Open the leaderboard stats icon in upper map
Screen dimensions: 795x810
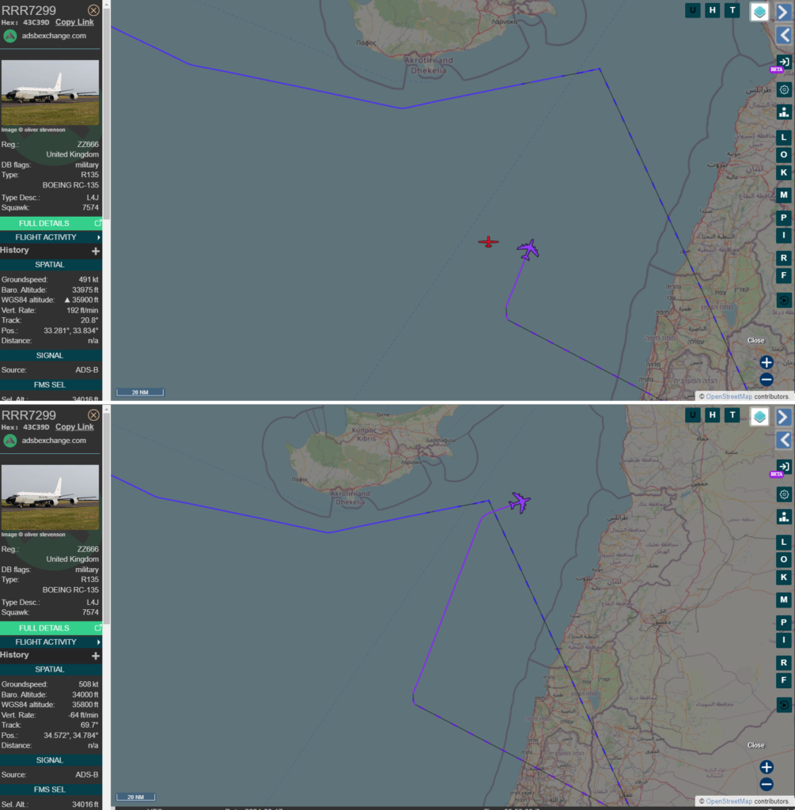pyautogui.click(x=784, y=112)
